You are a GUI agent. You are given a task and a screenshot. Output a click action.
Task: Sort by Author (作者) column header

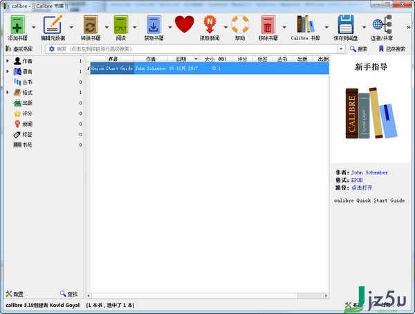[x=151, y=59]
